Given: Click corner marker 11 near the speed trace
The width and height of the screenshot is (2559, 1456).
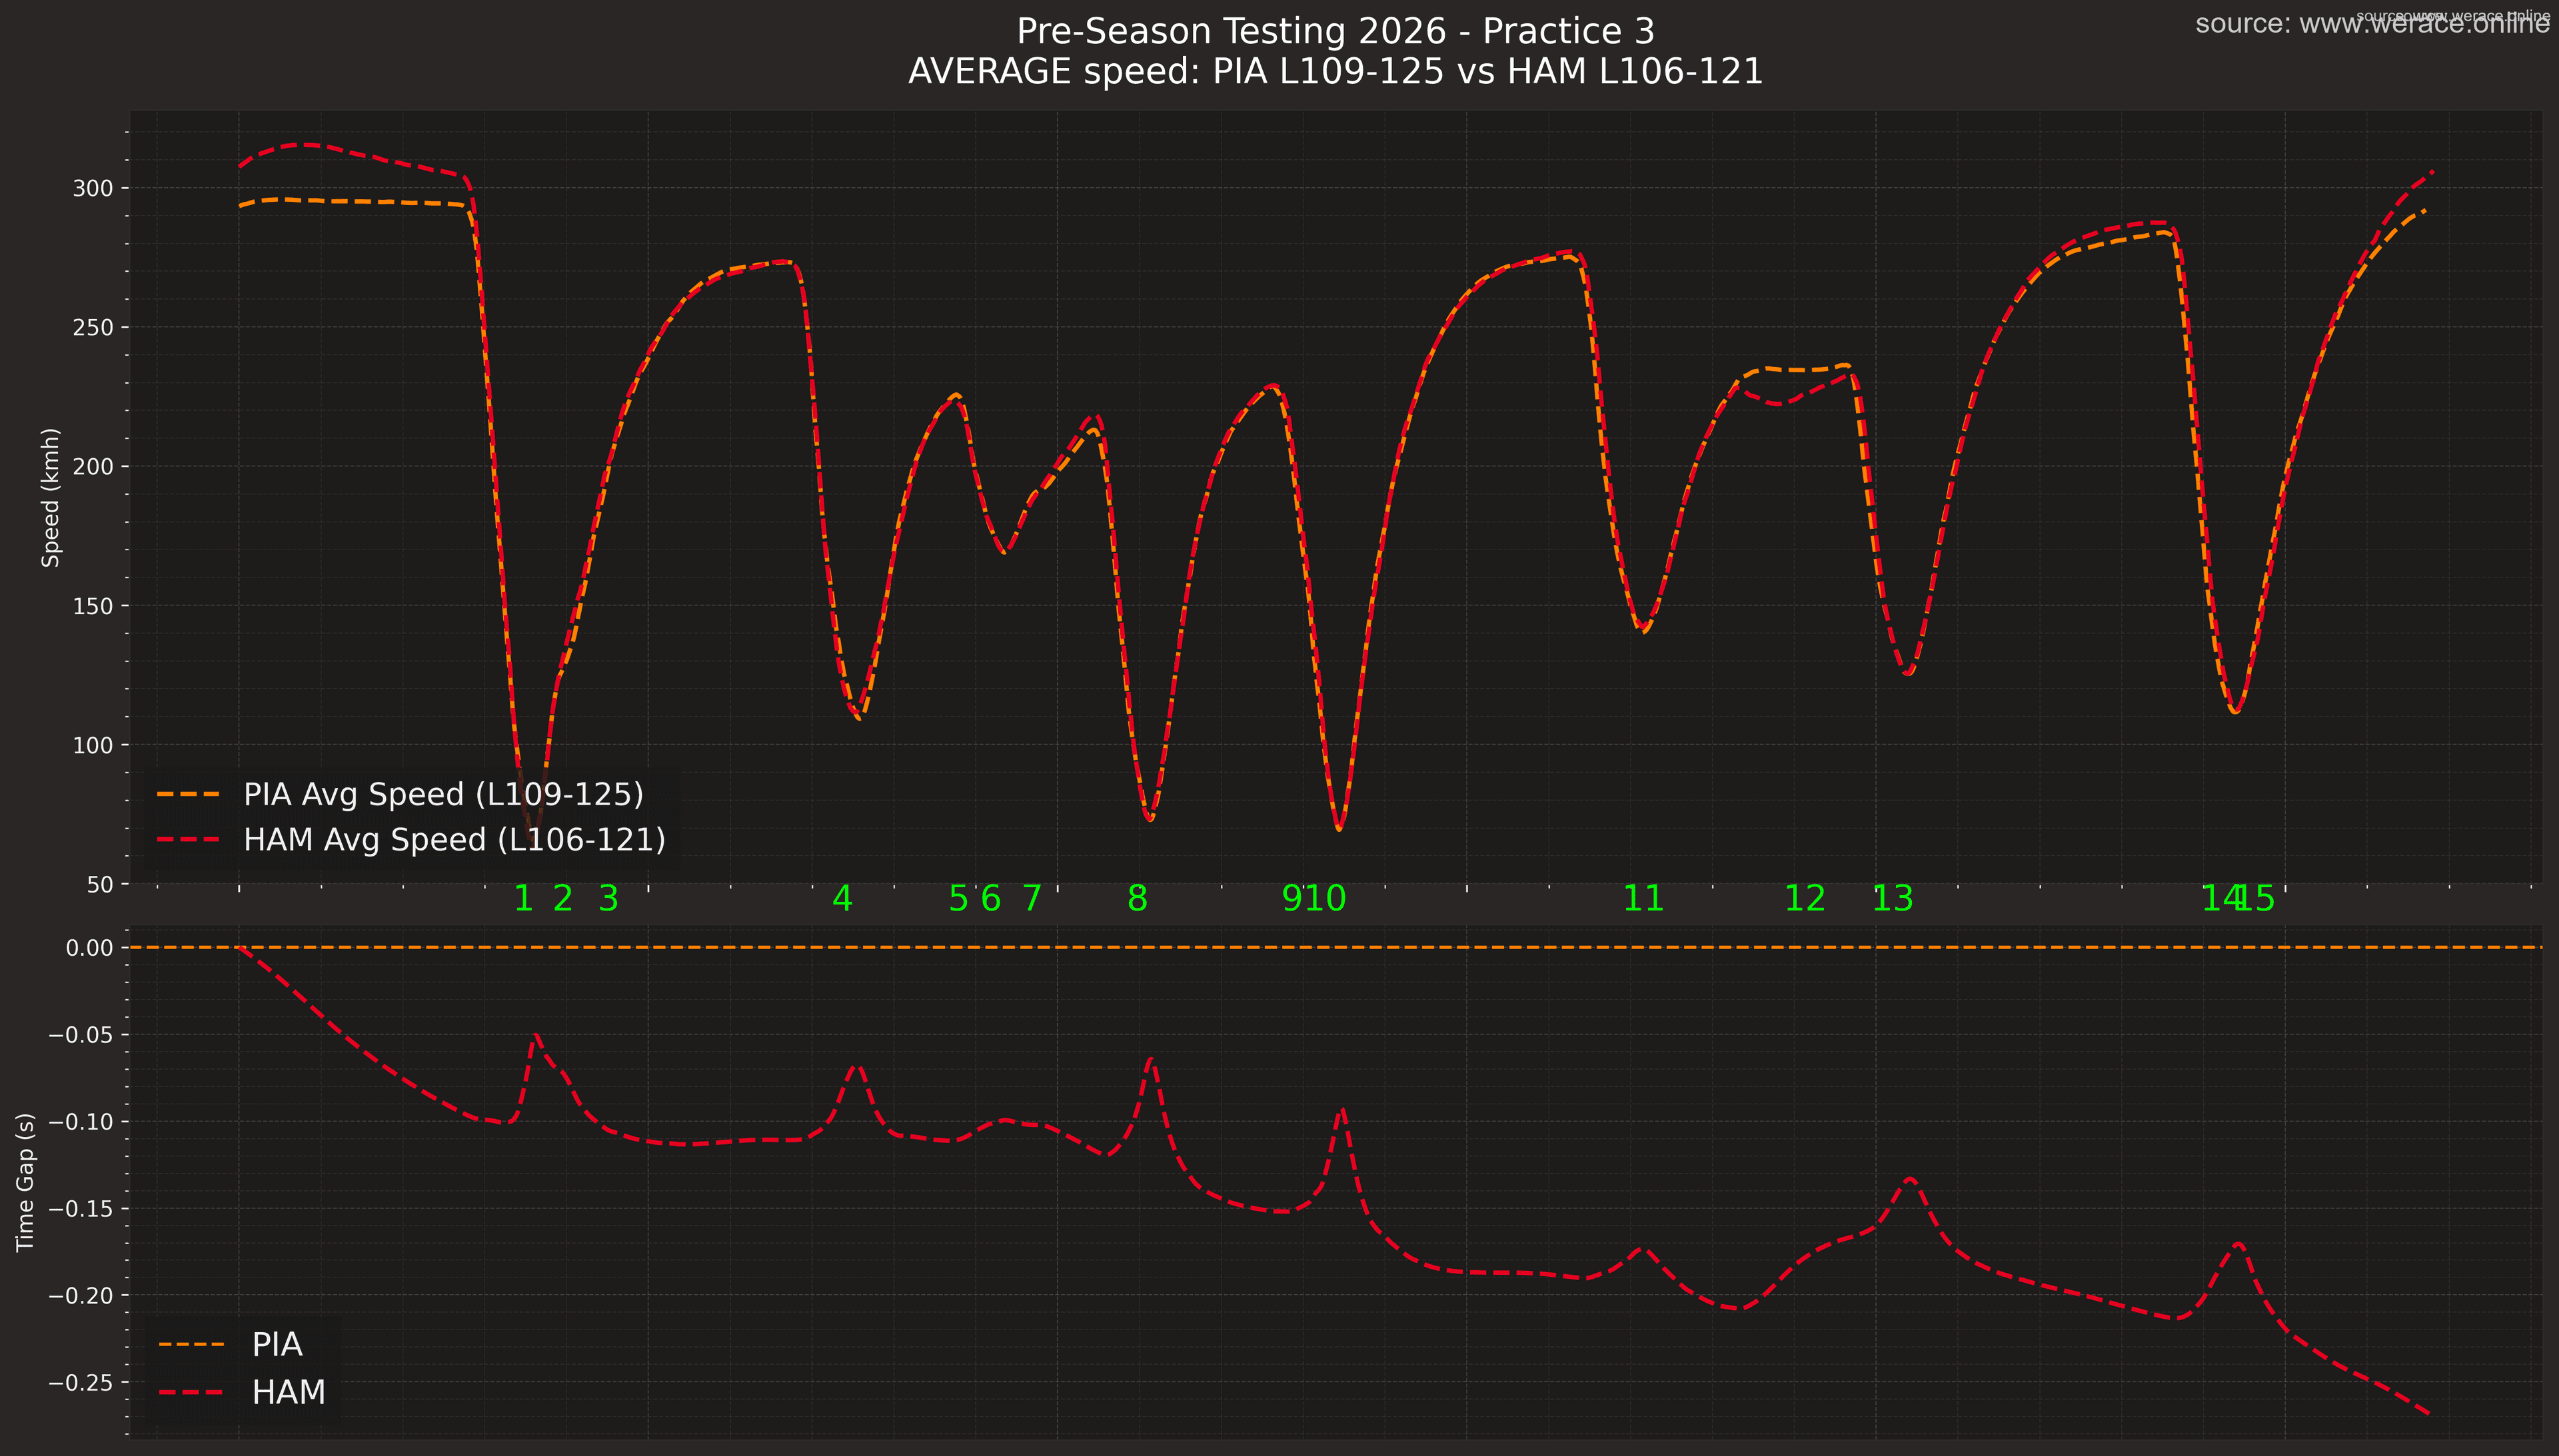Looking at the screenshot, I should (1643, 898).
